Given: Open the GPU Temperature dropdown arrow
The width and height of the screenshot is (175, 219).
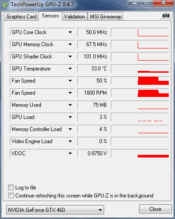Looking at the screenshot, I should [x=70, y=69].
